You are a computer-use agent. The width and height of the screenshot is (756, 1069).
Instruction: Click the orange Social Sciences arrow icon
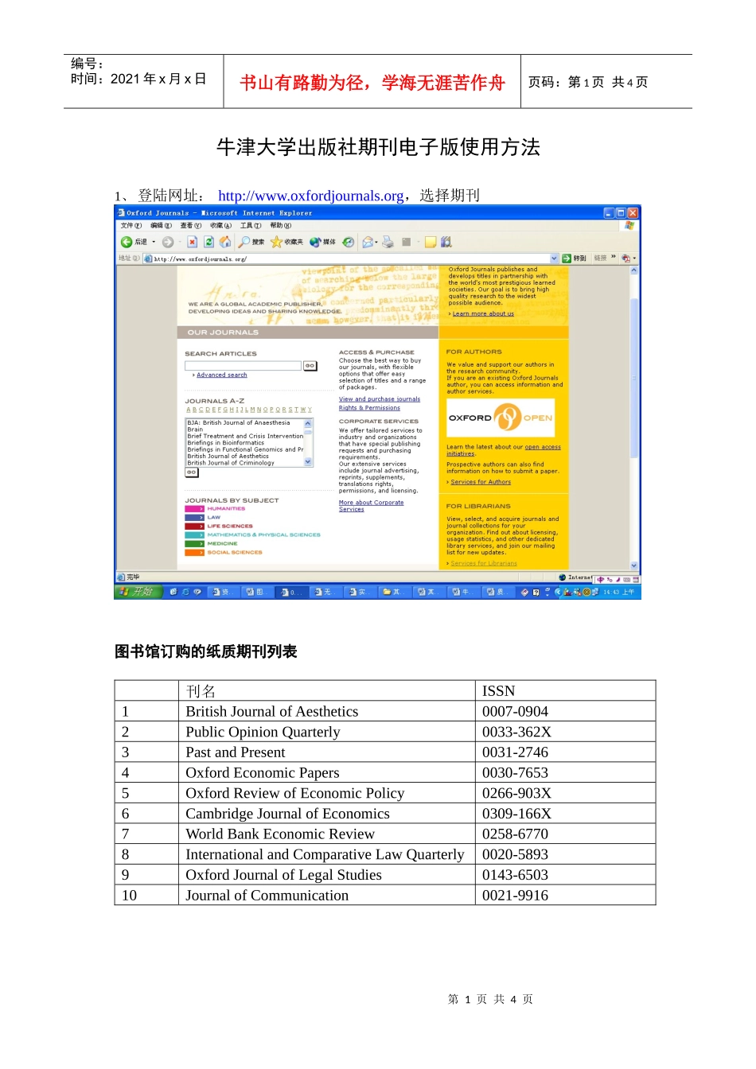pyautogui.click(x=195, y=552)
